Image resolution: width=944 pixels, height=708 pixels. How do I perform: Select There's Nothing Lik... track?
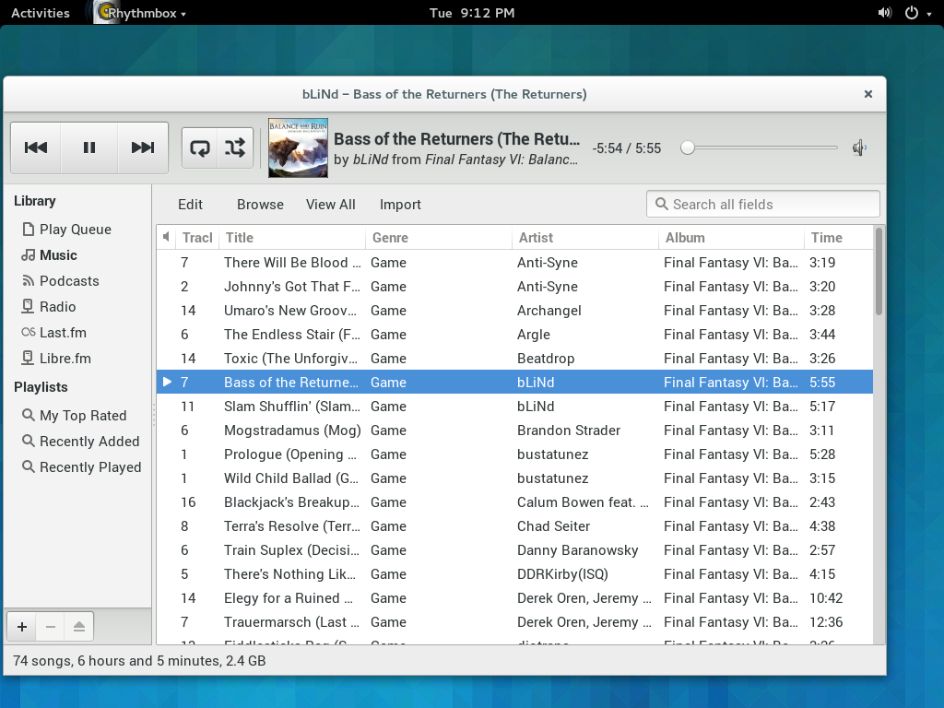(514, 574)
